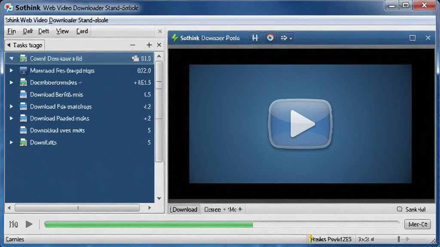
Task: Click the small folder icon beside 01.0
Action: click(135, 58)
